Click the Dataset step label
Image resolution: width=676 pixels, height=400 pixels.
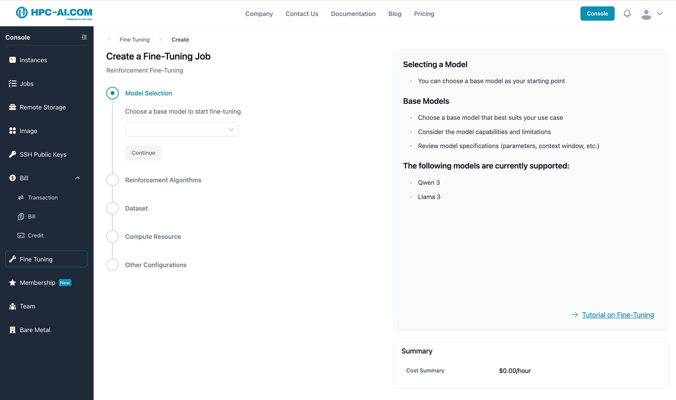(x=136, y=208)
